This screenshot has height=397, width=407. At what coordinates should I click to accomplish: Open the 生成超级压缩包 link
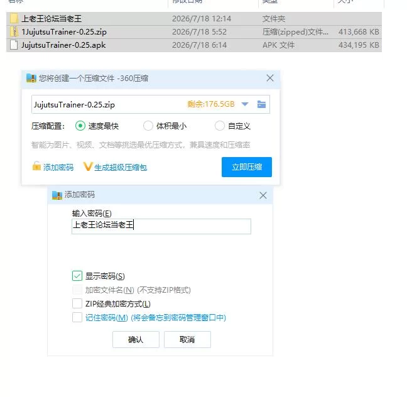coord(121,168)
